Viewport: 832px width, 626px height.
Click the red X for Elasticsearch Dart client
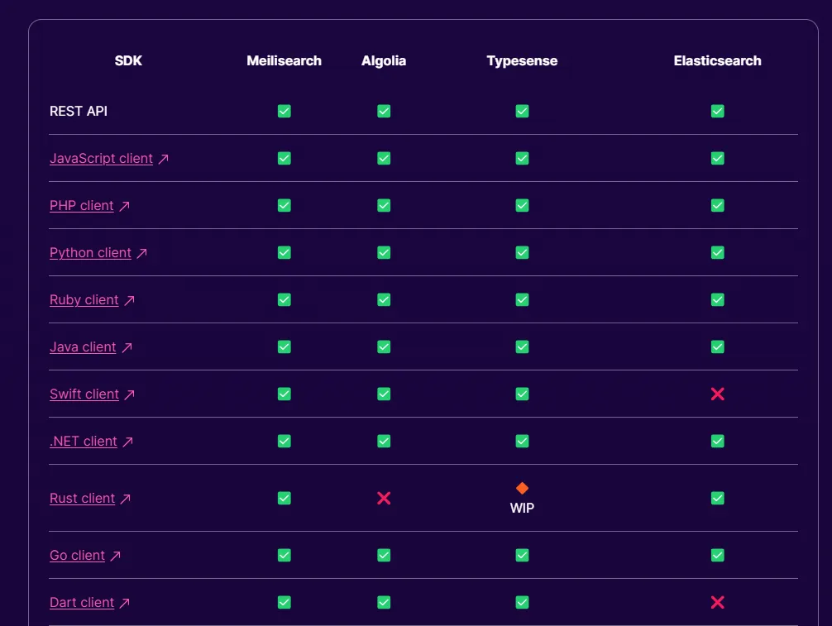pos(717,602)
